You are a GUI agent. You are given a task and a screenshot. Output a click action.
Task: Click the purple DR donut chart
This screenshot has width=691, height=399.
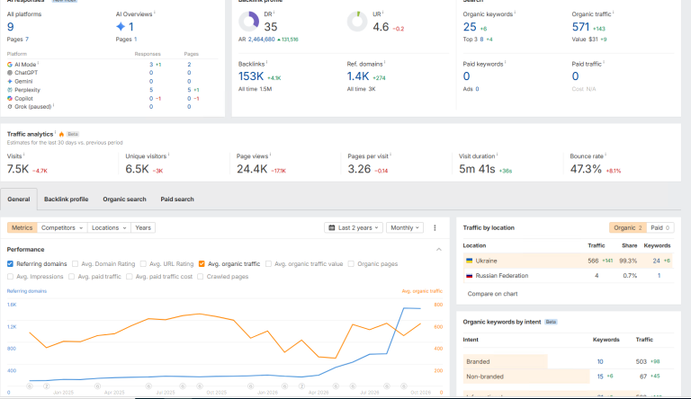[x=248, y=22]
